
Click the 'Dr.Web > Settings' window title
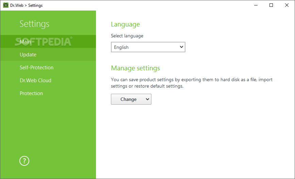click(26, 5)
